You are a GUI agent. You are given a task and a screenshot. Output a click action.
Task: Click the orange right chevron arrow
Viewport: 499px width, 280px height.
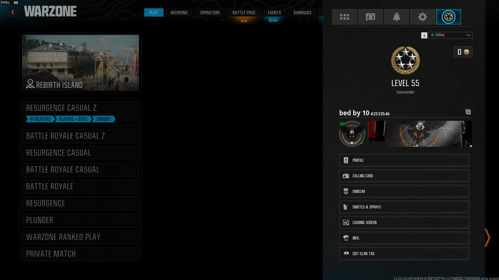click(x=487, y=237)
